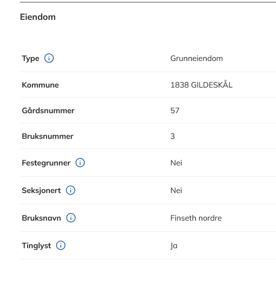Screen dimensions: 276x284
Task: Click the Gårdsnummer row label
Action: click(x=48, y=110)
